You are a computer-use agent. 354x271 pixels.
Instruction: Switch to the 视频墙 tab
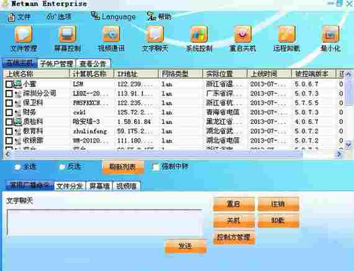[x=127, y=186]
